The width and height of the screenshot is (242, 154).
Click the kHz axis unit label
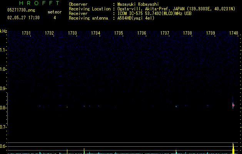tap(3, 31)
